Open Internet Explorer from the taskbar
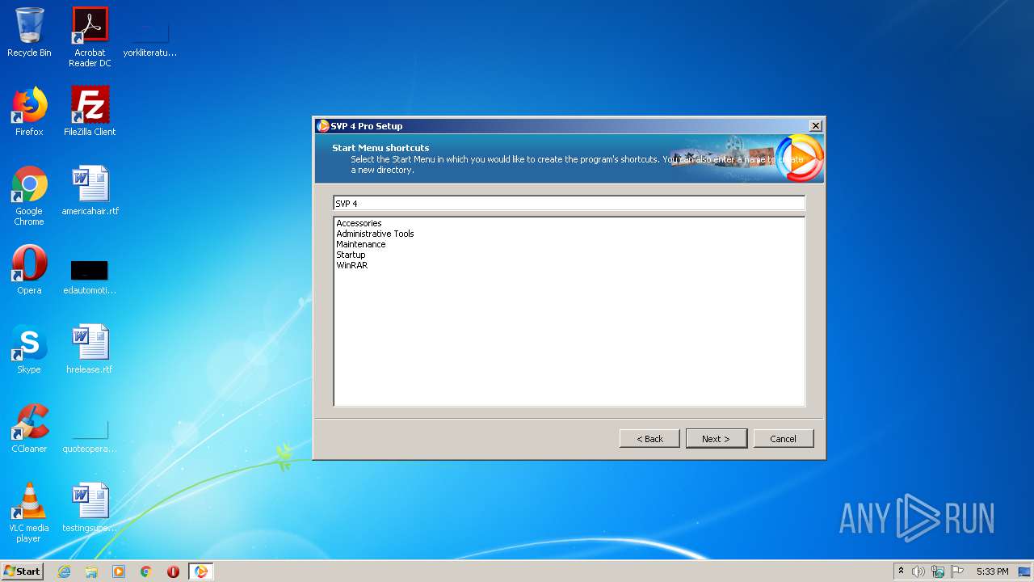This screenshot has height=582, width=1034. [64, 571]
